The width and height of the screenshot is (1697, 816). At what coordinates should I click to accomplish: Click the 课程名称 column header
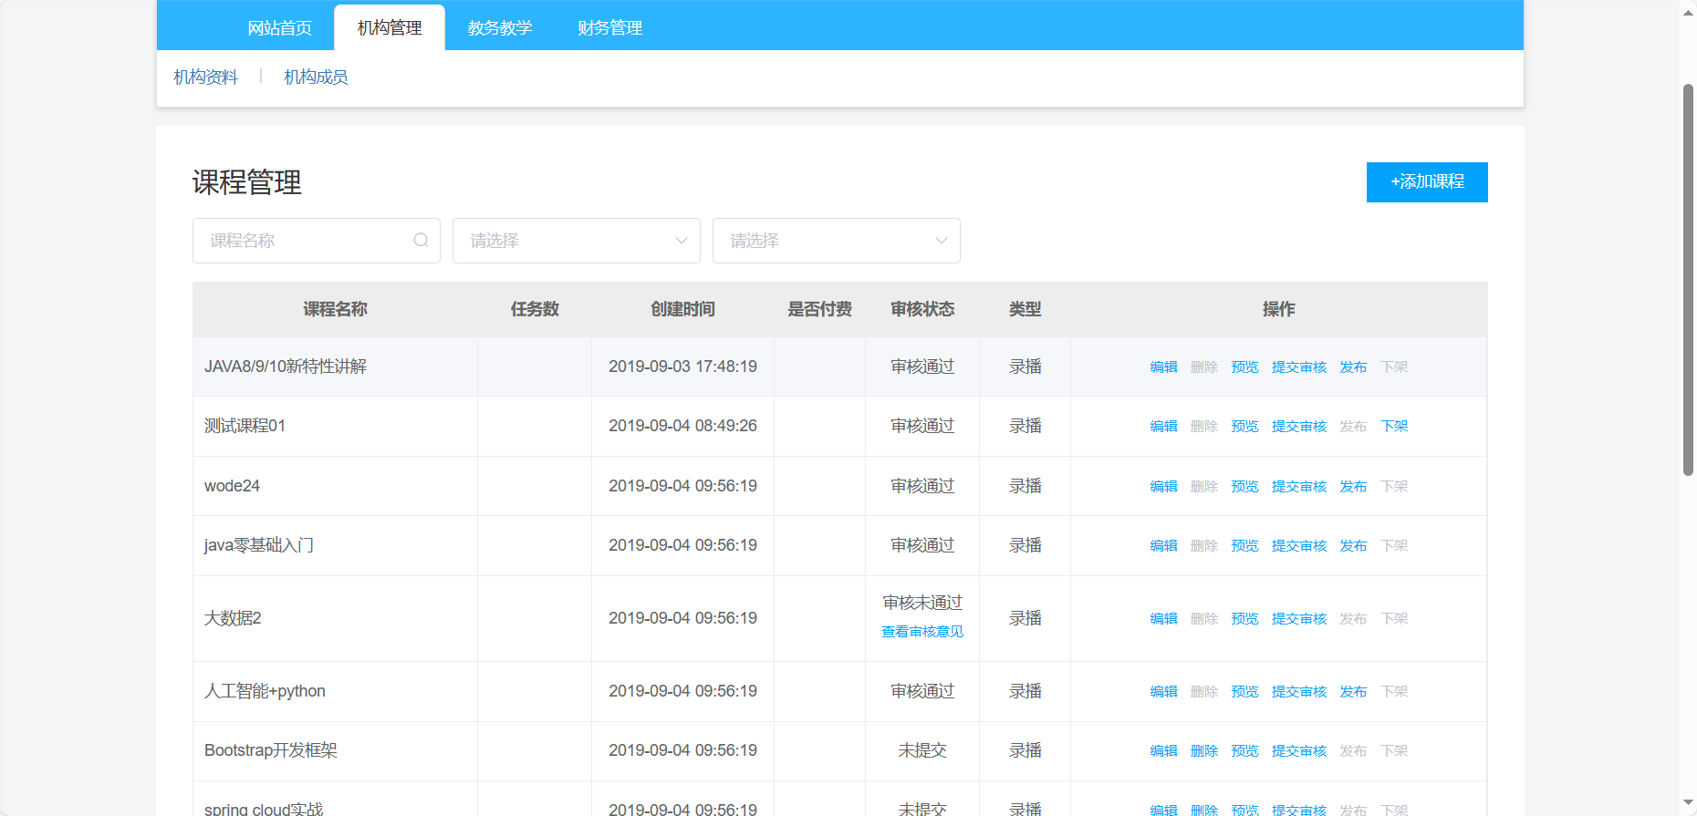335,309
